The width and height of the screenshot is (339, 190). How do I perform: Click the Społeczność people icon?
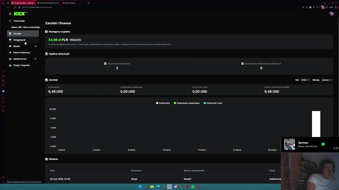[10, 59]
